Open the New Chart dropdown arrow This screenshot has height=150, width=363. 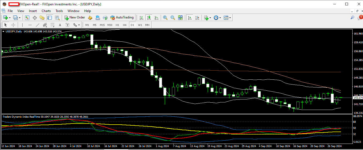pyautogui.click(x=10, y=18)
